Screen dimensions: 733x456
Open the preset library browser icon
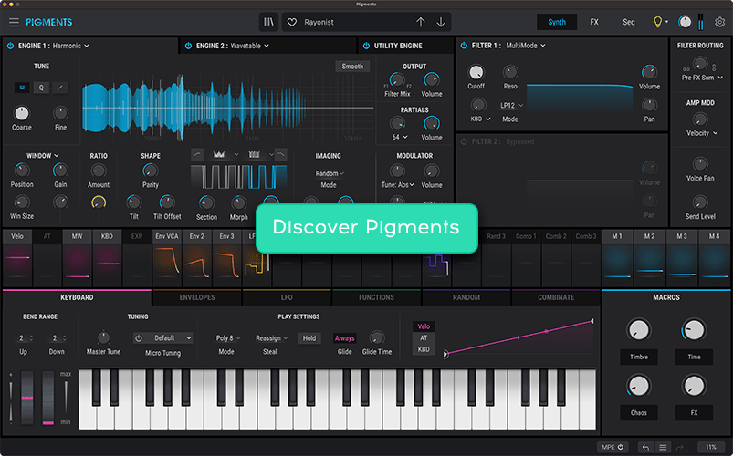click(x=268, y=22)
